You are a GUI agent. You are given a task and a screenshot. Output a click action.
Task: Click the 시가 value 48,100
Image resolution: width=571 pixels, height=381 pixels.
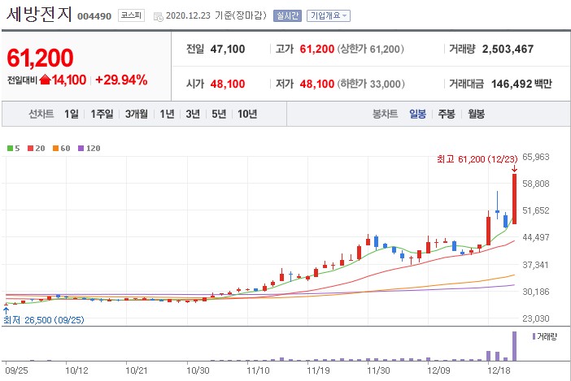coord(228,84)
